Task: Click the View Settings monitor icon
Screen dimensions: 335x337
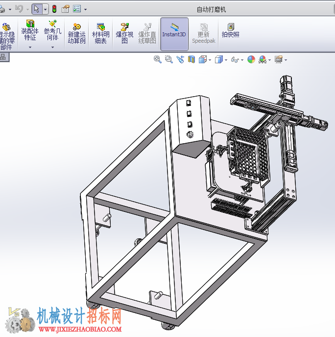Action: (x=279, y=59)
